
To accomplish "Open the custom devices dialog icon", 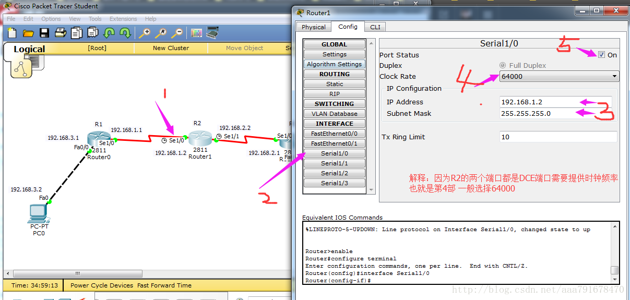I will 212,33.
